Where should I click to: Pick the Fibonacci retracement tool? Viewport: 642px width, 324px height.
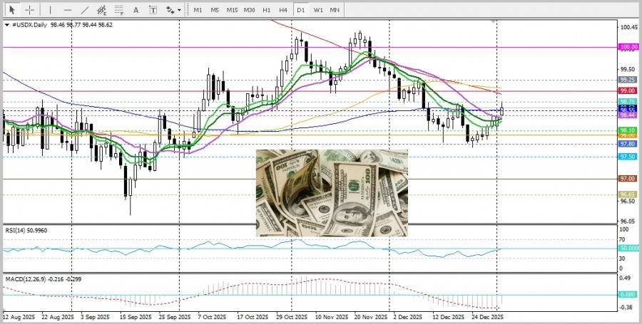[x=119, y=9]
